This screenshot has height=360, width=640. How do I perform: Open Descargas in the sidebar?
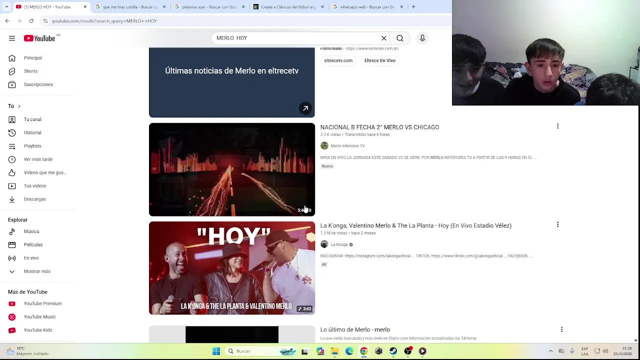35,199
